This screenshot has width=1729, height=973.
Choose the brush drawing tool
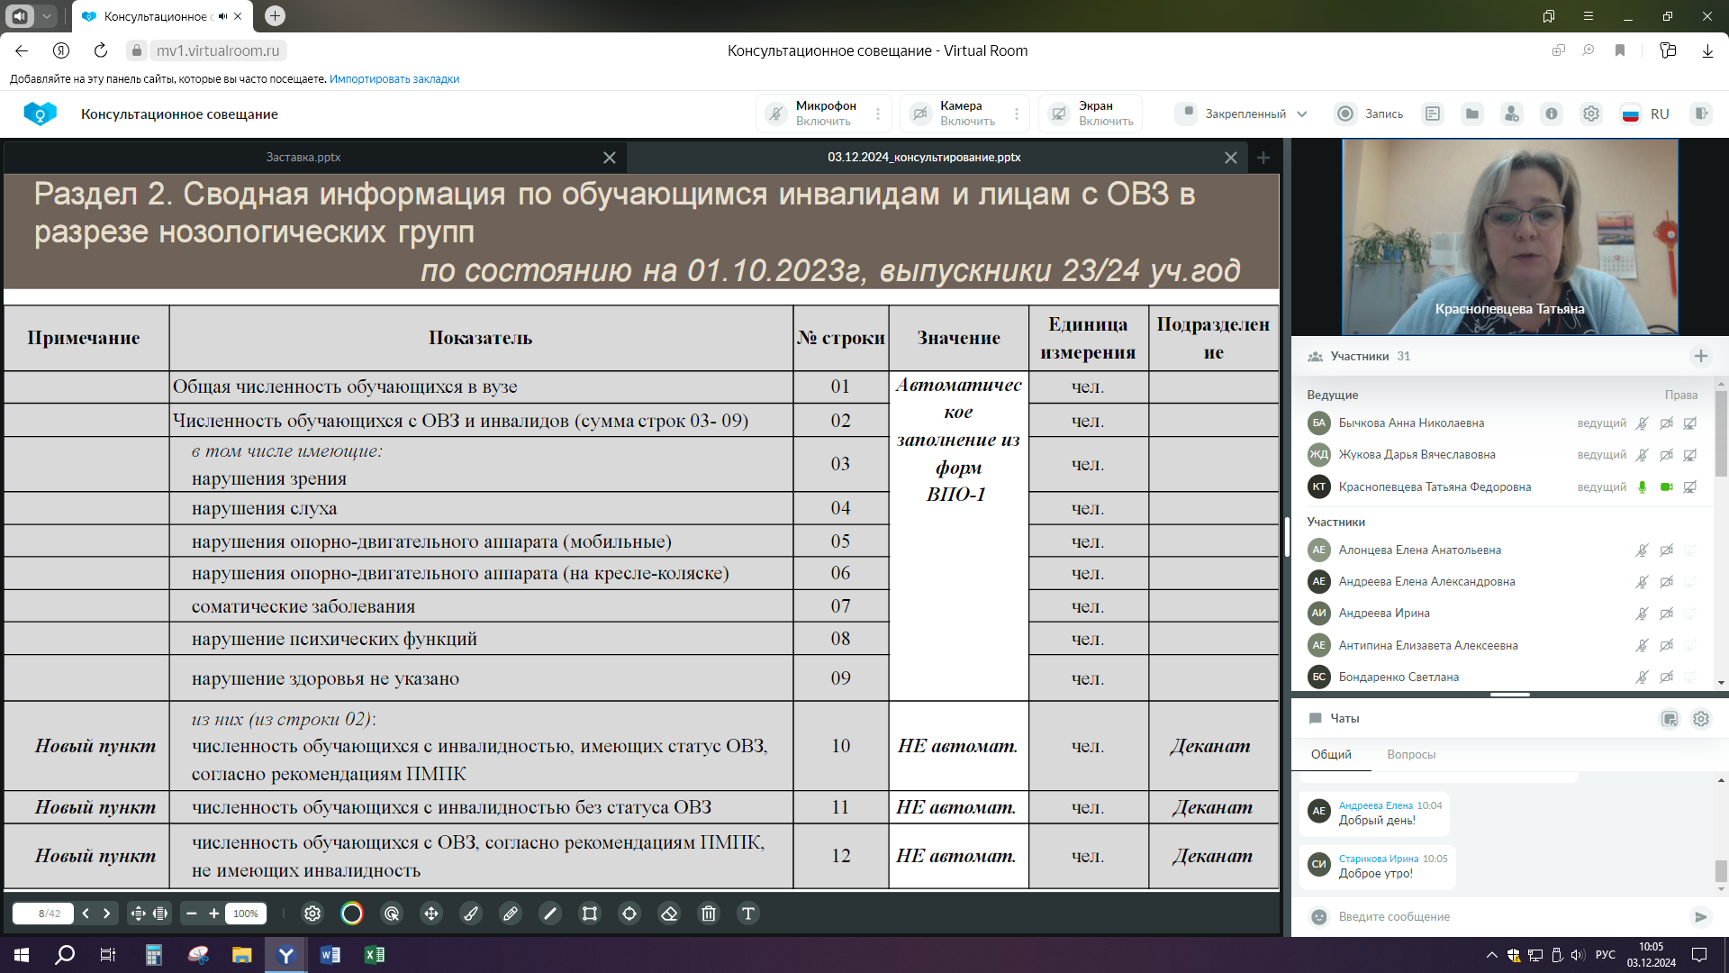(471, 914)
